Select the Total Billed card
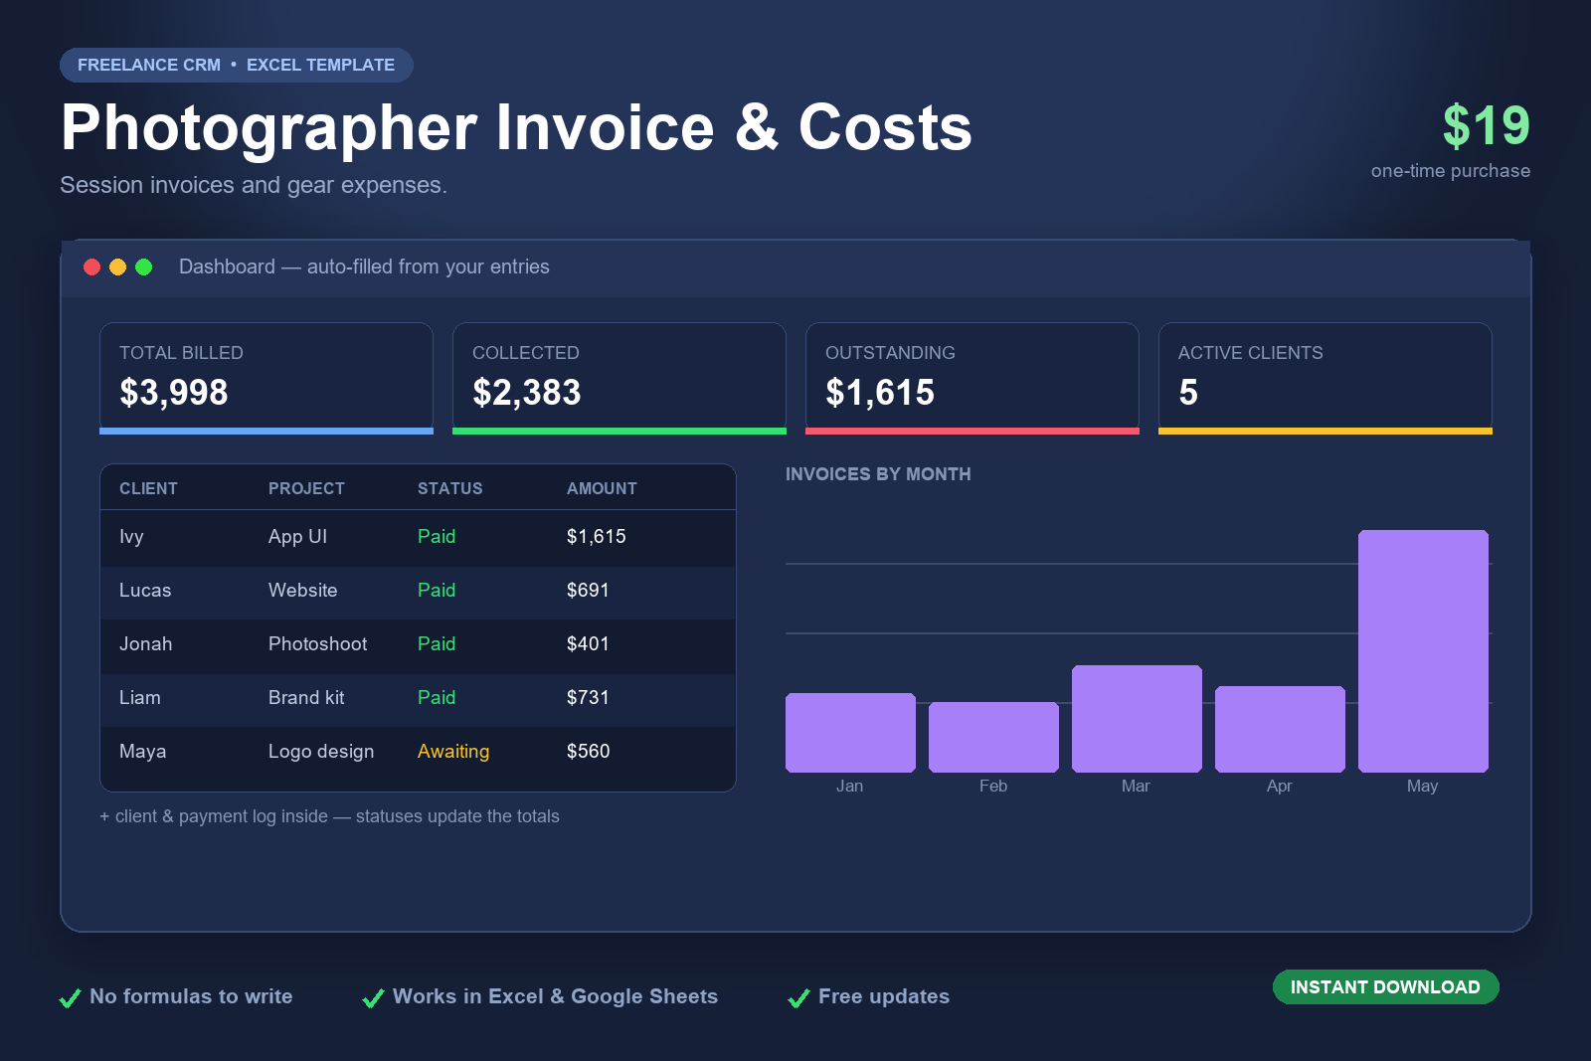1591x1061 pixels. (266, 378)
